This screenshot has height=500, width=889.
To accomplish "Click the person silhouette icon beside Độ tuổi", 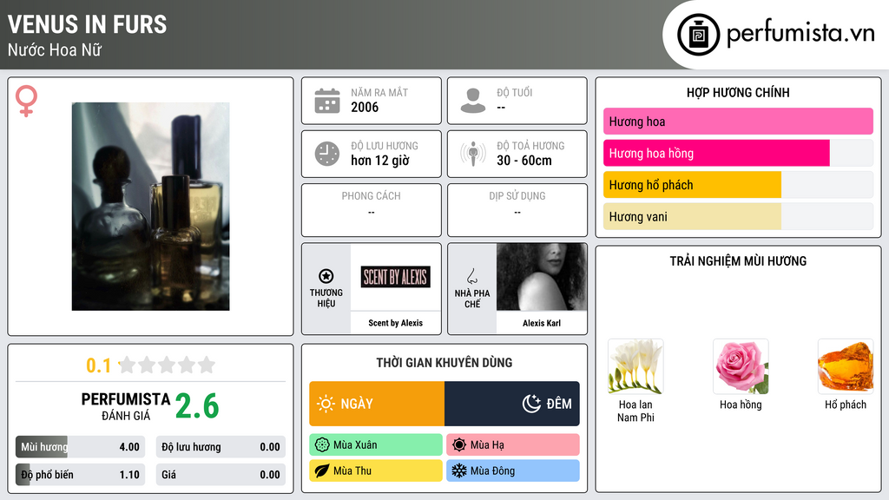I will click(473, 101).
